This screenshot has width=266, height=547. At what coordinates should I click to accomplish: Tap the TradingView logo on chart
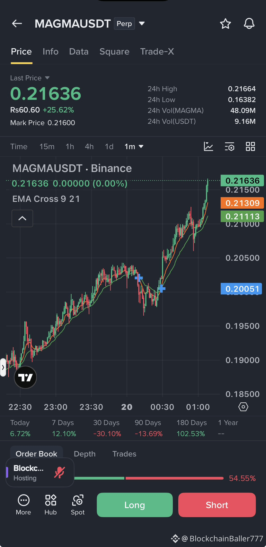coord(25,377)
